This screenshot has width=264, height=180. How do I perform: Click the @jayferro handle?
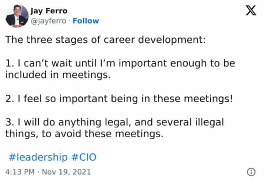pos(49,21)
